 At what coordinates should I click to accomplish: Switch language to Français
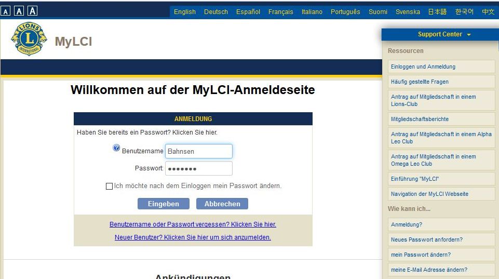(x=280, y=12)
